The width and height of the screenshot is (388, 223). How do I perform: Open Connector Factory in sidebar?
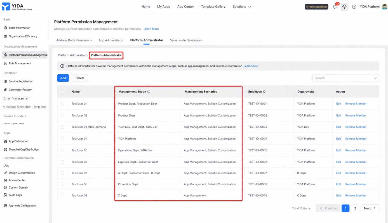coord(20,90)
